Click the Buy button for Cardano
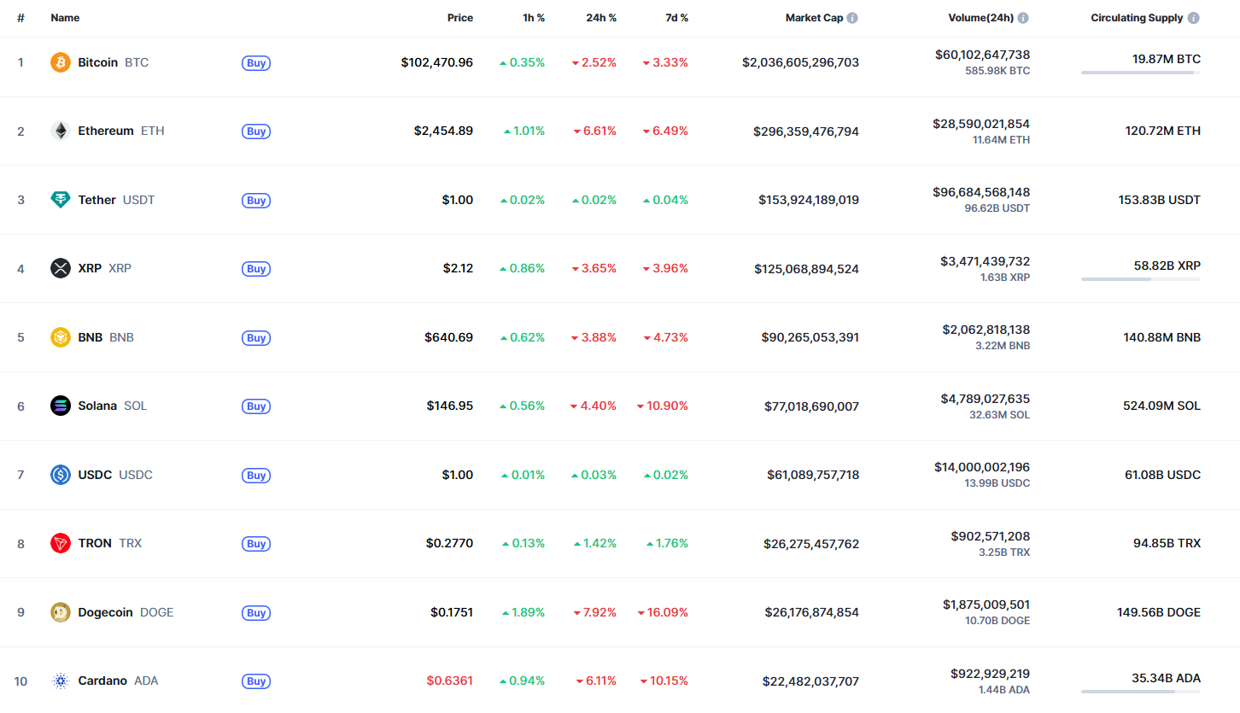 pos(256,681)
